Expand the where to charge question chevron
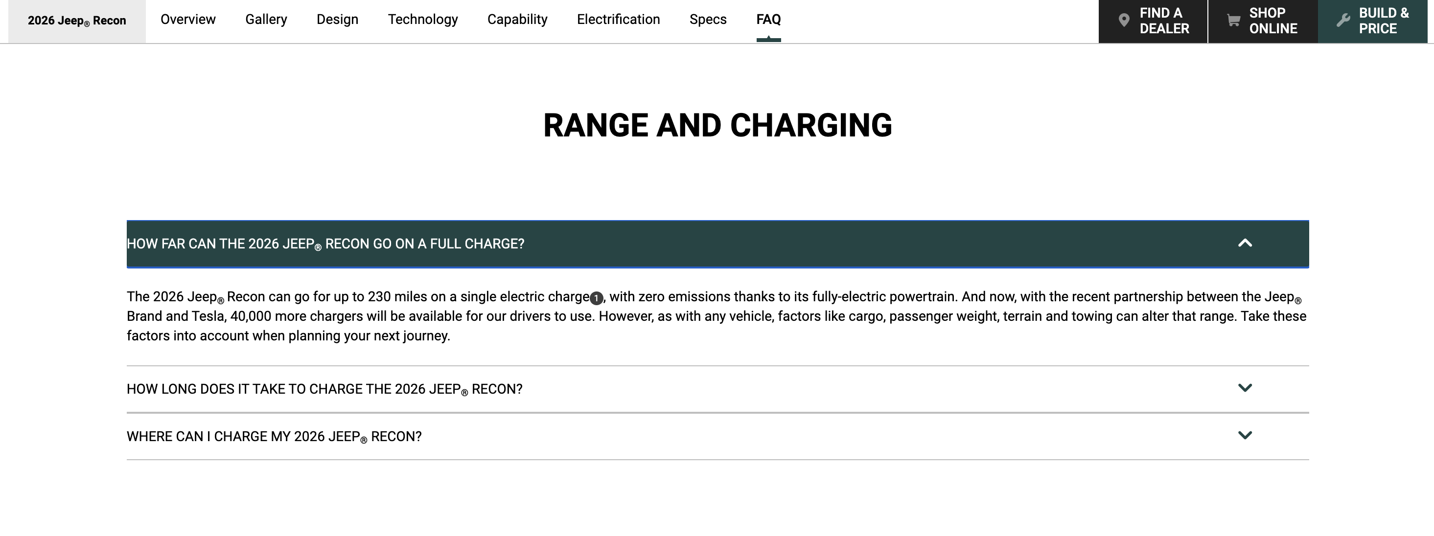Screen dimensions: 1434x536 click(x=1245, y=435)
